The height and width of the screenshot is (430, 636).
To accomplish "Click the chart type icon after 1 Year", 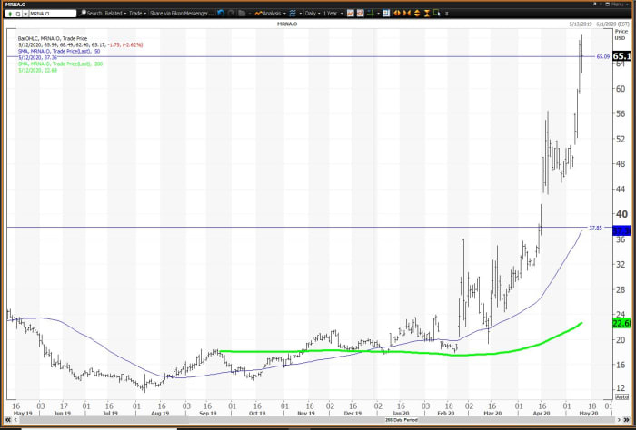I will [352, 13].
